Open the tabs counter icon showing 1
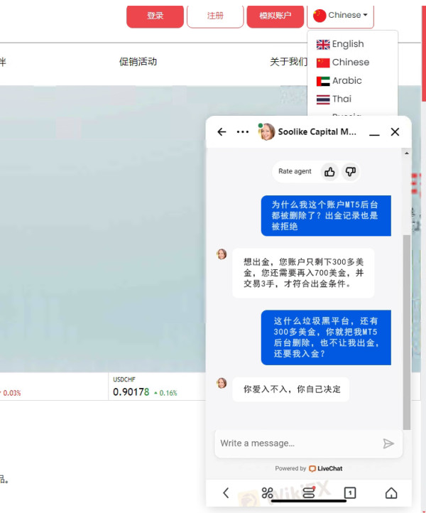The image size is (426, 513). click(350, 492)
